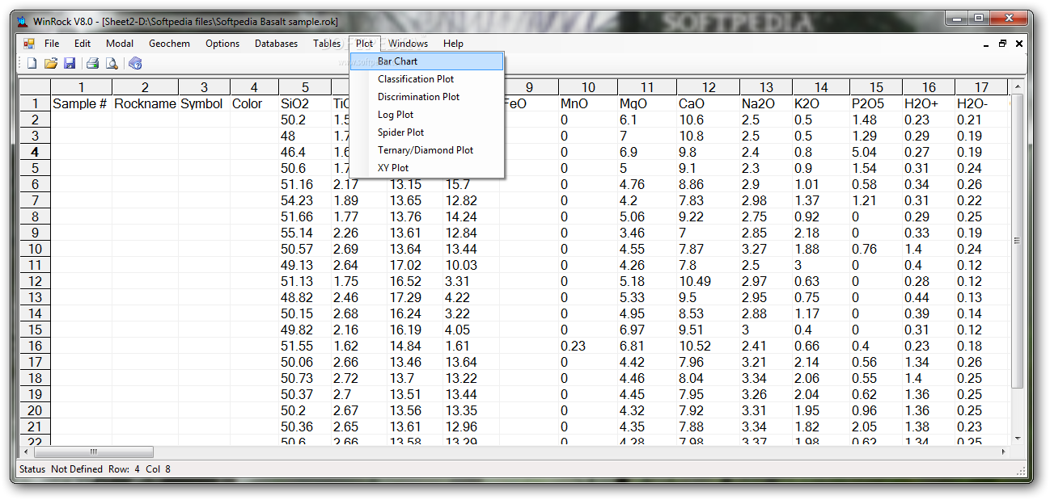
Task: Select the cell with value 55.14
Action: pos(305,233)
